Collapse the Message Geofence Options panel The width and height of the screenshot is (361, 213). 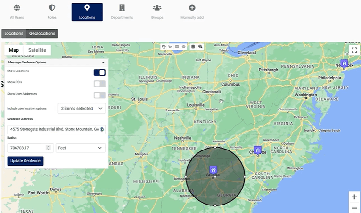(103, 62)
